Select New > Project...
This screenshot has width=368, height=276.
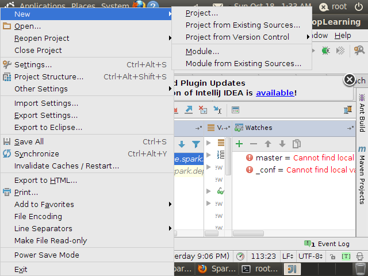[x=241, y=13]
